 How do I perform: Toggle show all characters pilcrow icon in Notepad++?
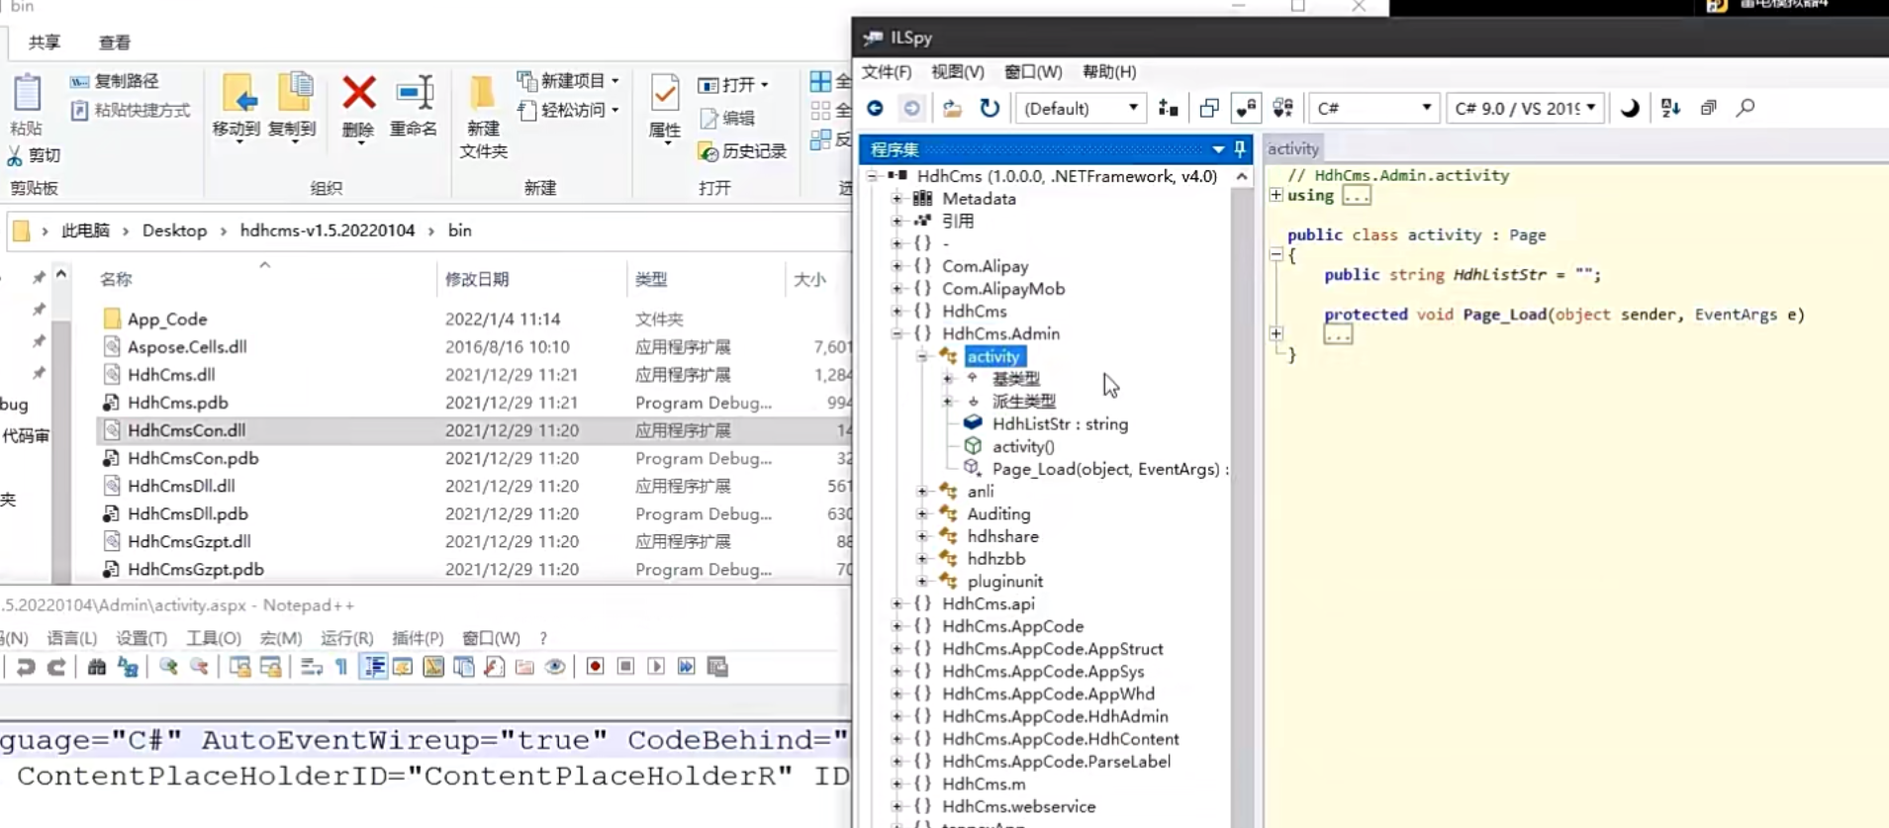point(341,667)
